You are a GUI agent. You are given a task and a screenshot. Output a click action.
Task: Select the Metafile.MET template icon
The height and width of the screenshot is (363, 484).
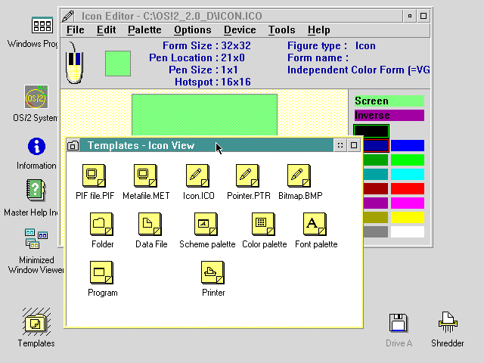click(x=145, y=175)
